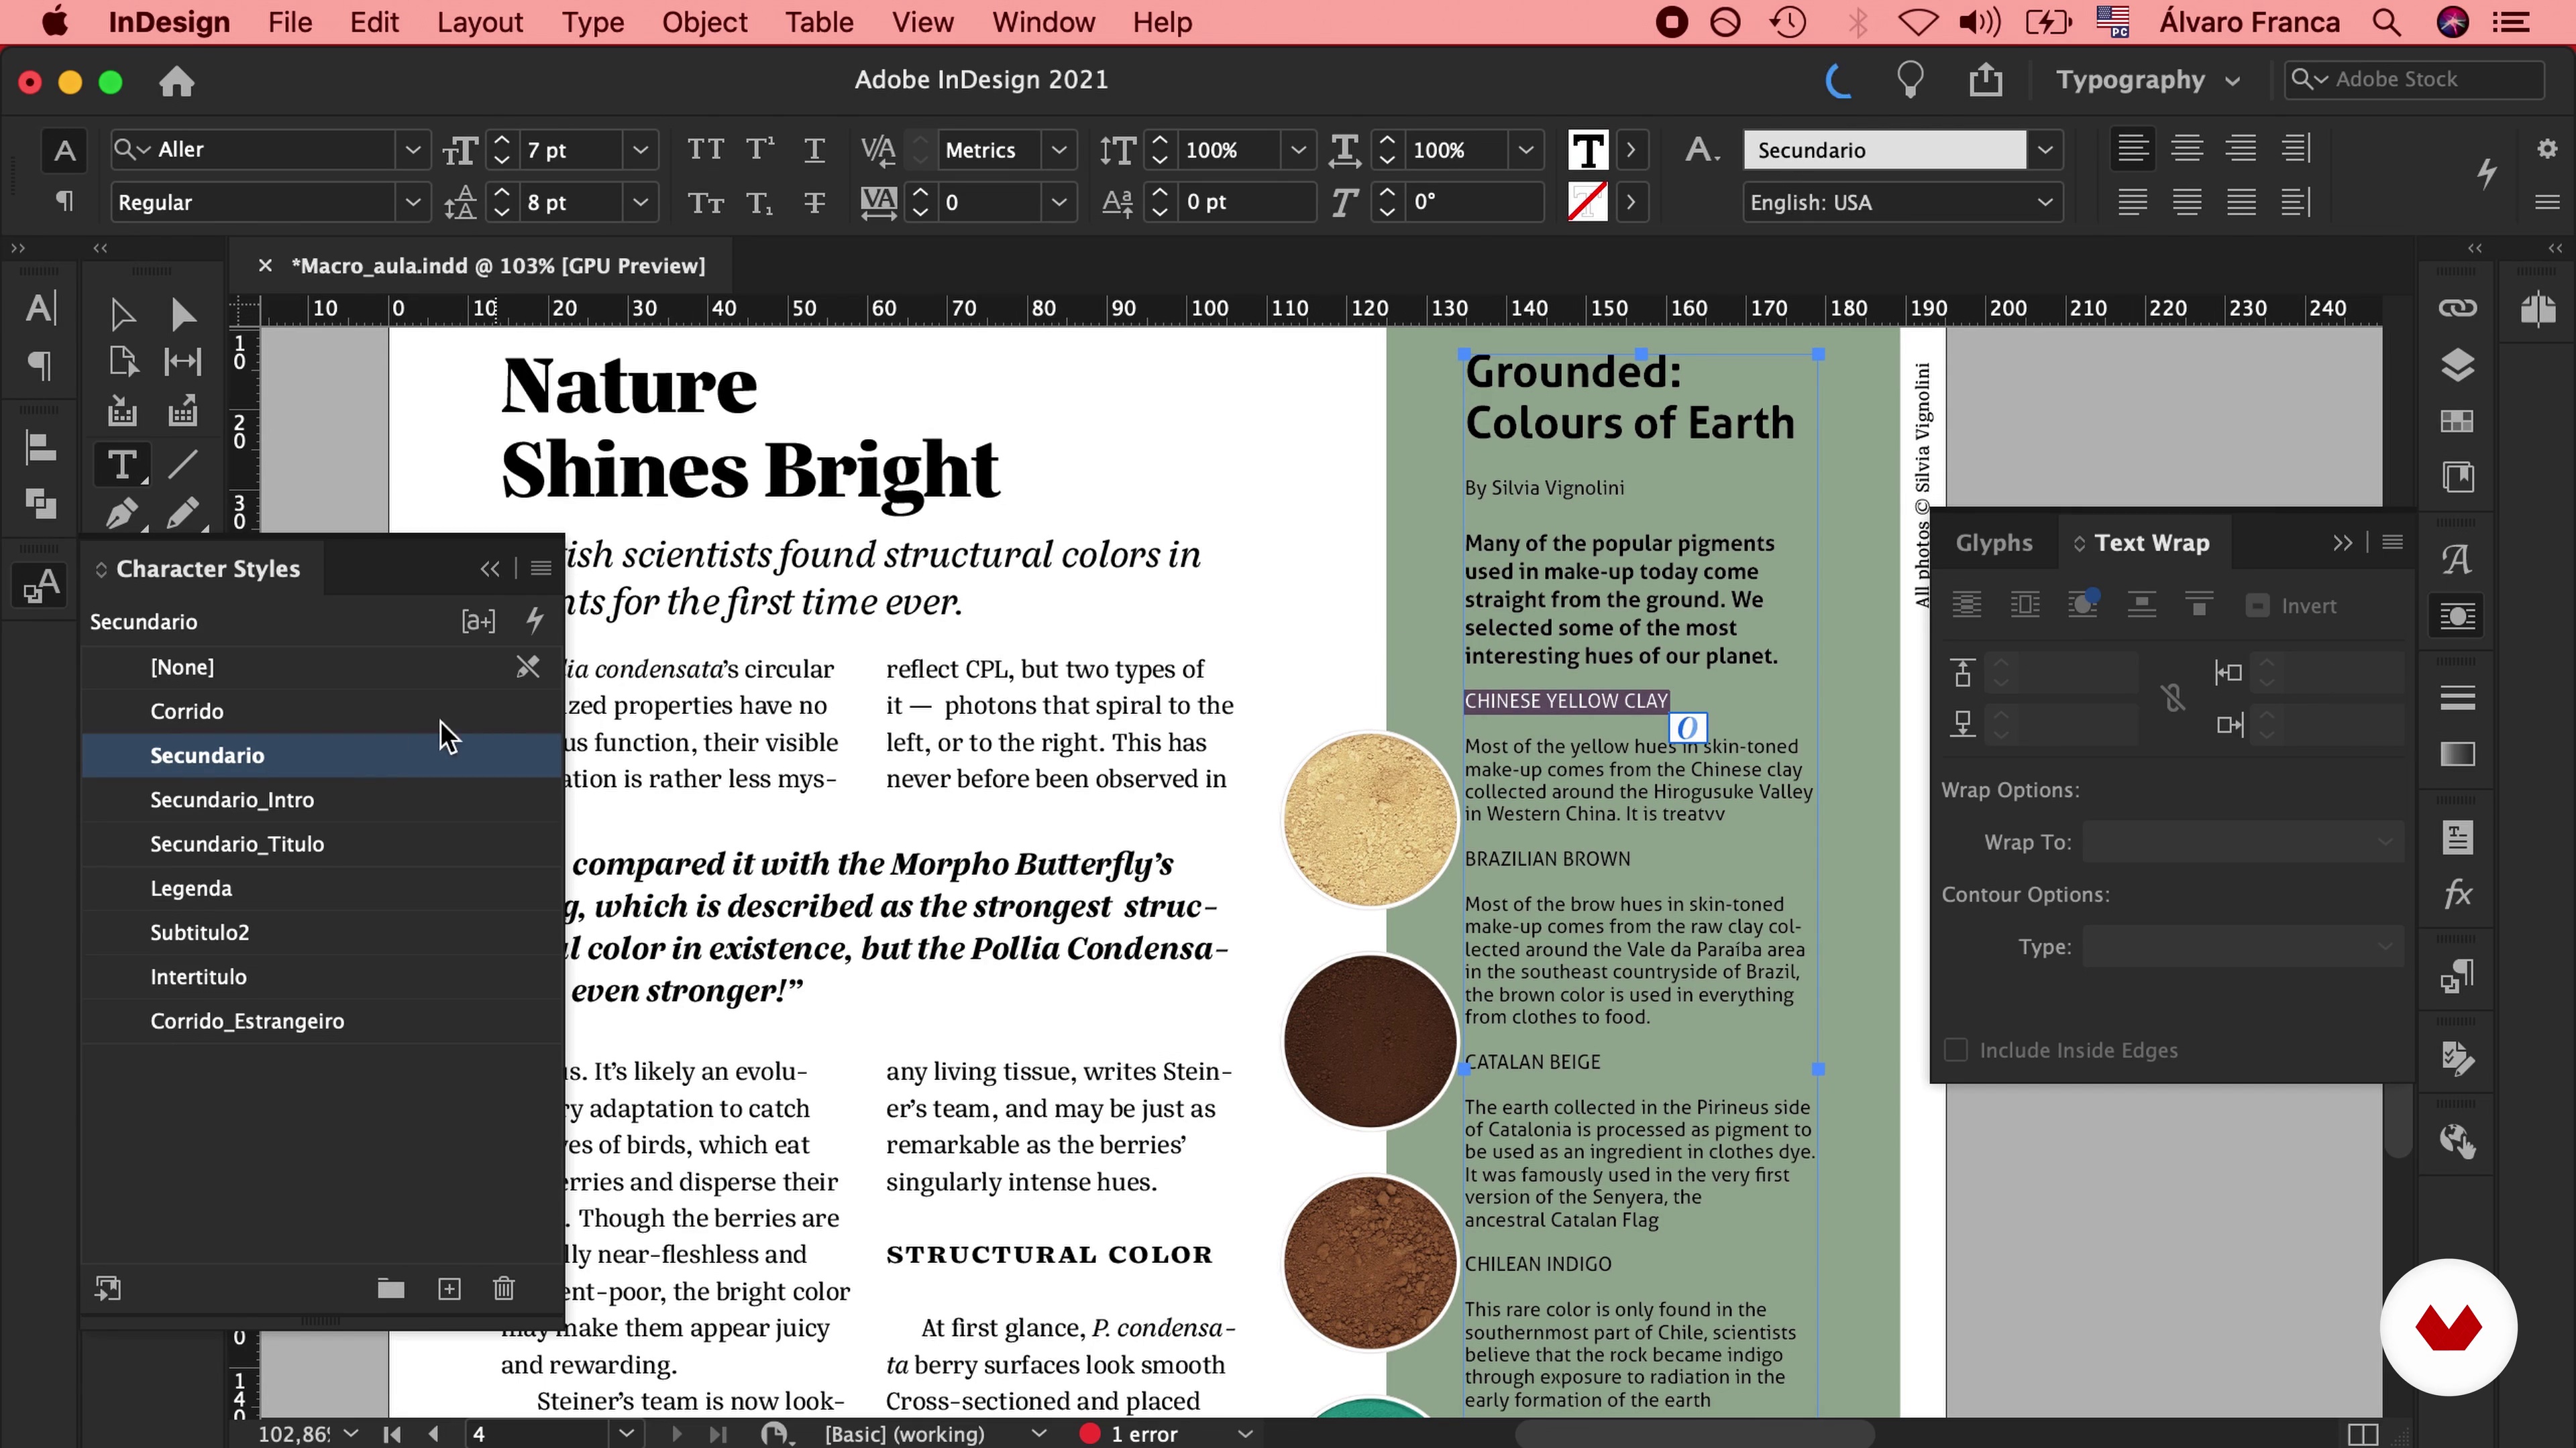The image size is (2576, 1448).
Task: Click the home button
Action: tap(177, 81)
